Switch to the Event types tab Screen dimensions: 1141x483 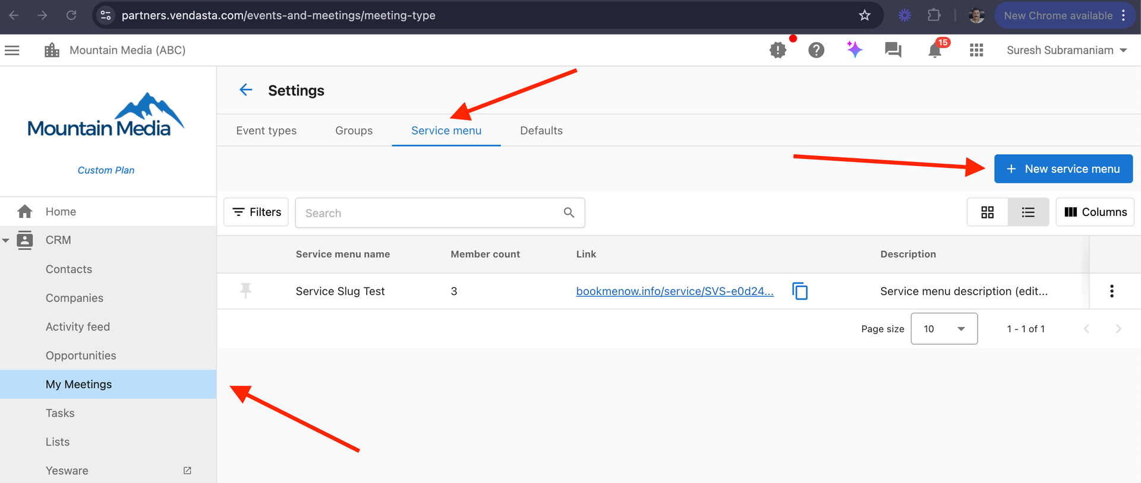click(266, 131)
